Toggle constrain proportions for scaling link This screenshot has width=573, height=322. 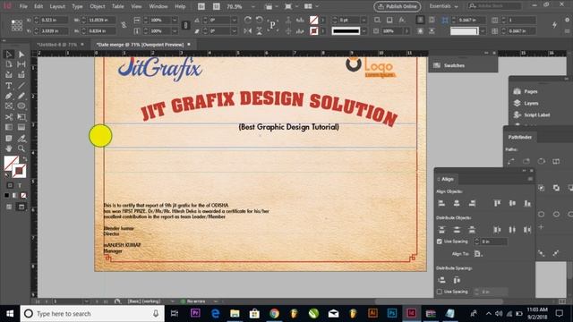(185, 26)
